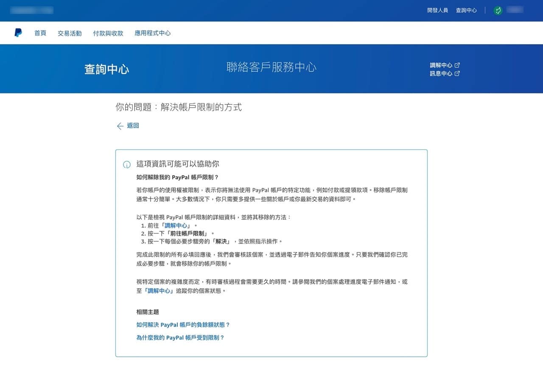Click bold text 前往帳戶限制 in step 2
Screen dimensions: 543x366
tap(188, 234)
